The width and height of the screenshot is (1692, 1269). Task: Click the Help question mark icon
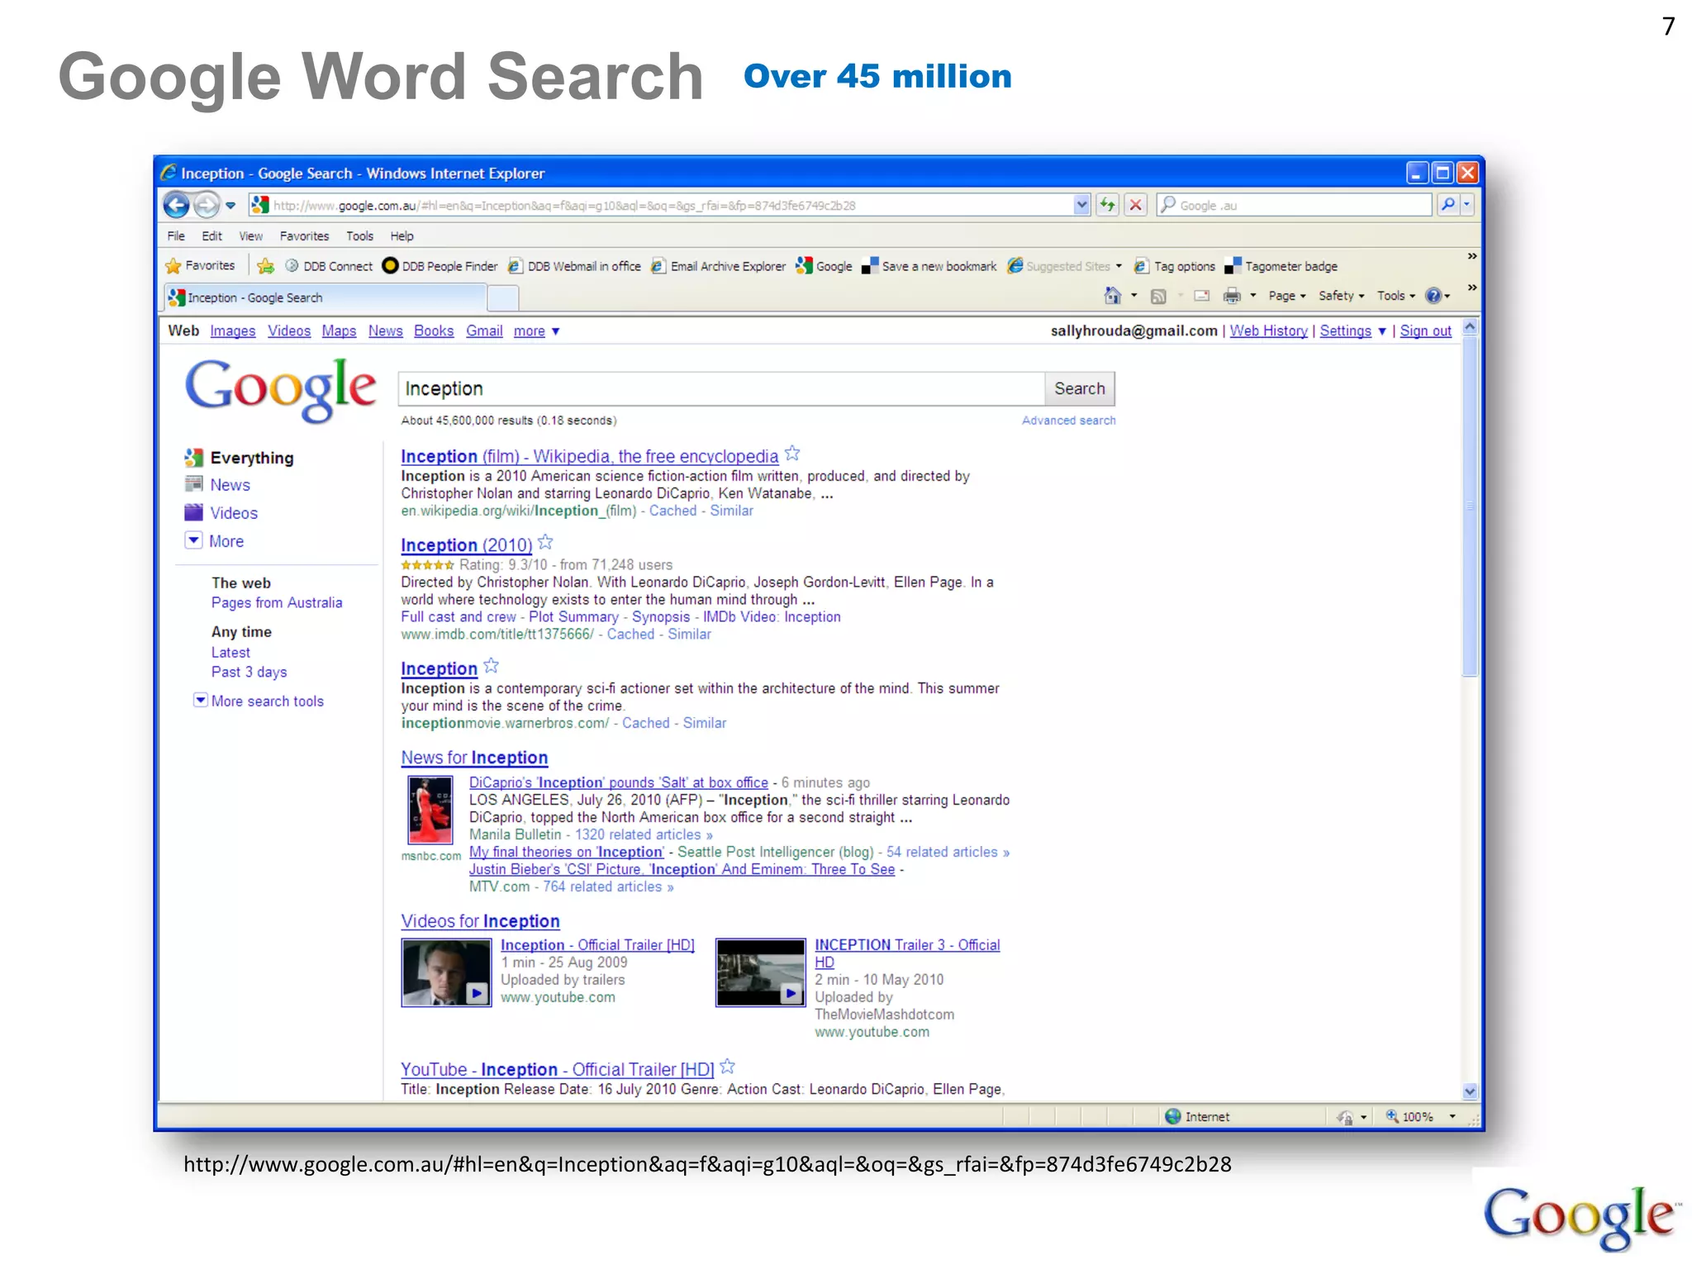(x=1433, y=296)
